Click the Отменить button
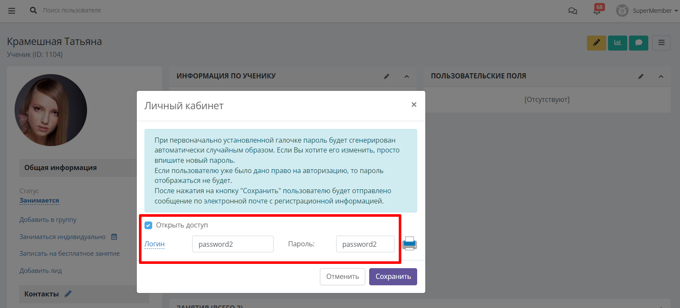Image resolution: width=680 pixels, height=308 pixels. [343, 277]
